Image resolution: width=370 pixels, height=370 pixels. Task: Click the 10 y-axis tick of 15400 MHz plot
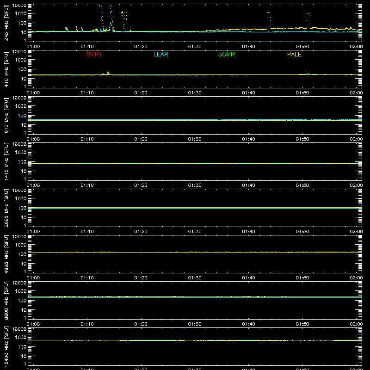pos(24,356)
